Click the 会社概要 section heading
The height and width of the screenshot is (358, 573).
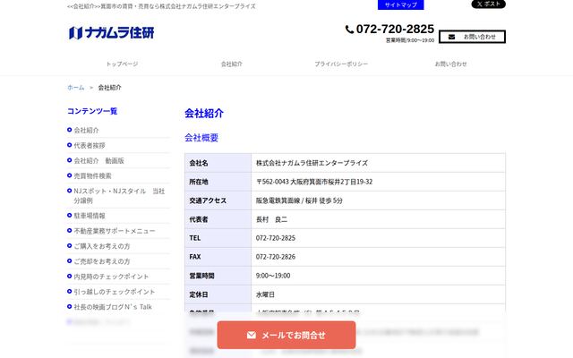[201, 138]
